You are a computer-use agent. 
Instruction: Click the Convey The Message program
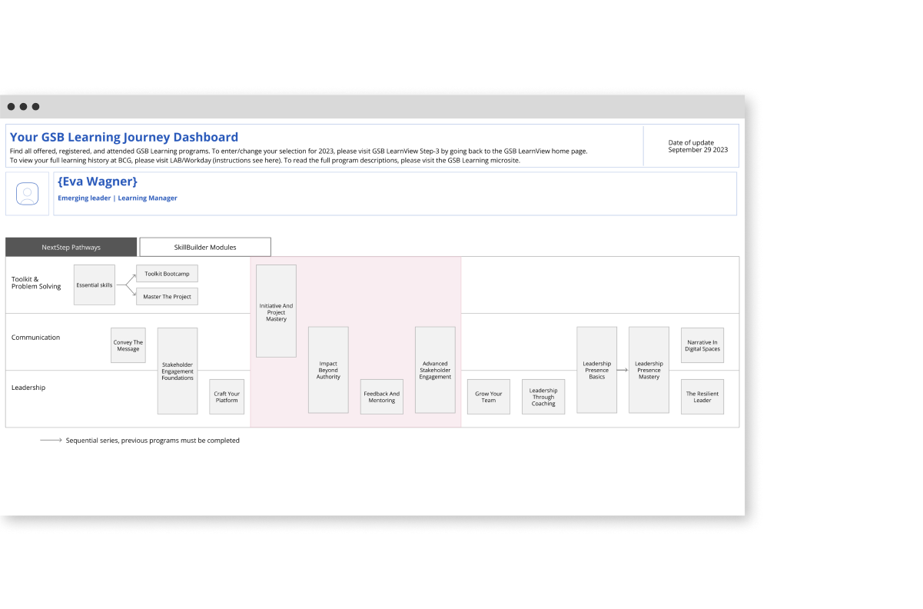point(128,345)
